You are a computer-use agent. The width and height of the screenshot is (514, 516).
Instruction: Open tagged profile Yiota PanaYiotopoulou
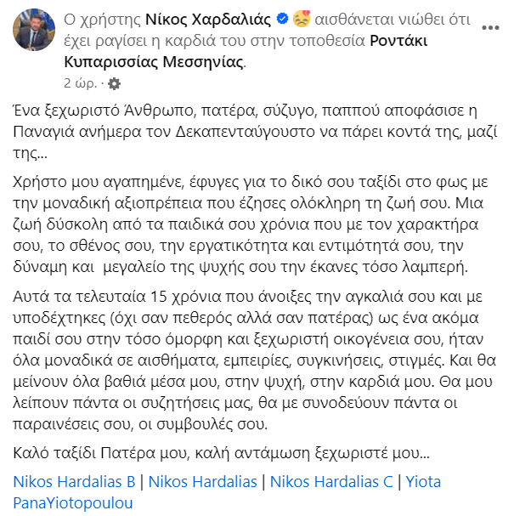click(x=72, y=502)
